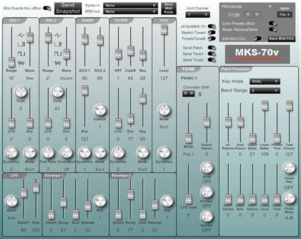Click the Envelope 1 Key knob
Screen dimensions: 301x239
tap(100, 202)
